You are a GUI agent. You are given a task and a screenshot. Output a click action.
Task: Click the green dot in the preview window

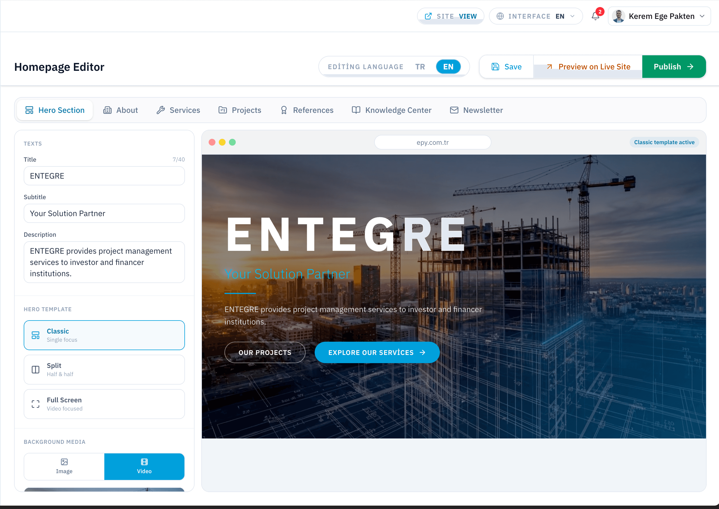(x=232, y=142)
